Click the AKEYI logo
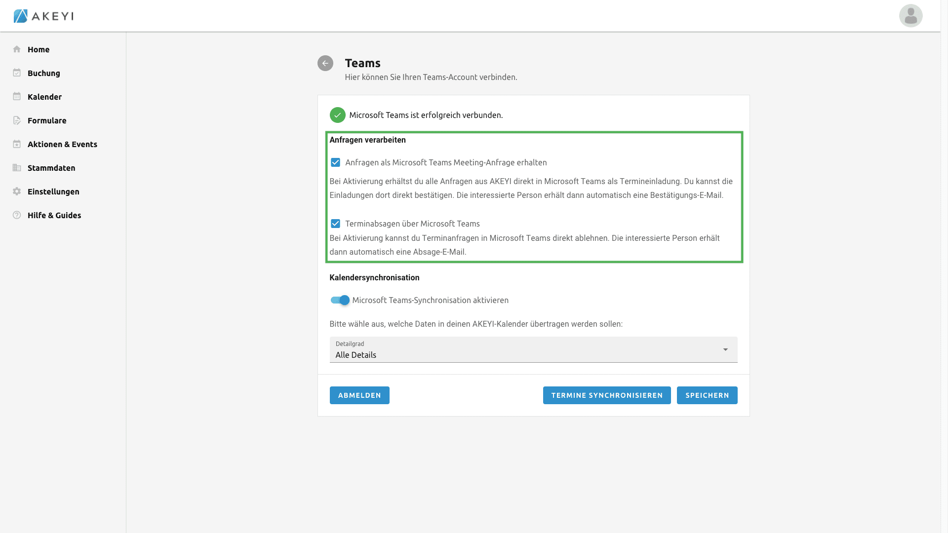948x533 pixels. (43, 16)
